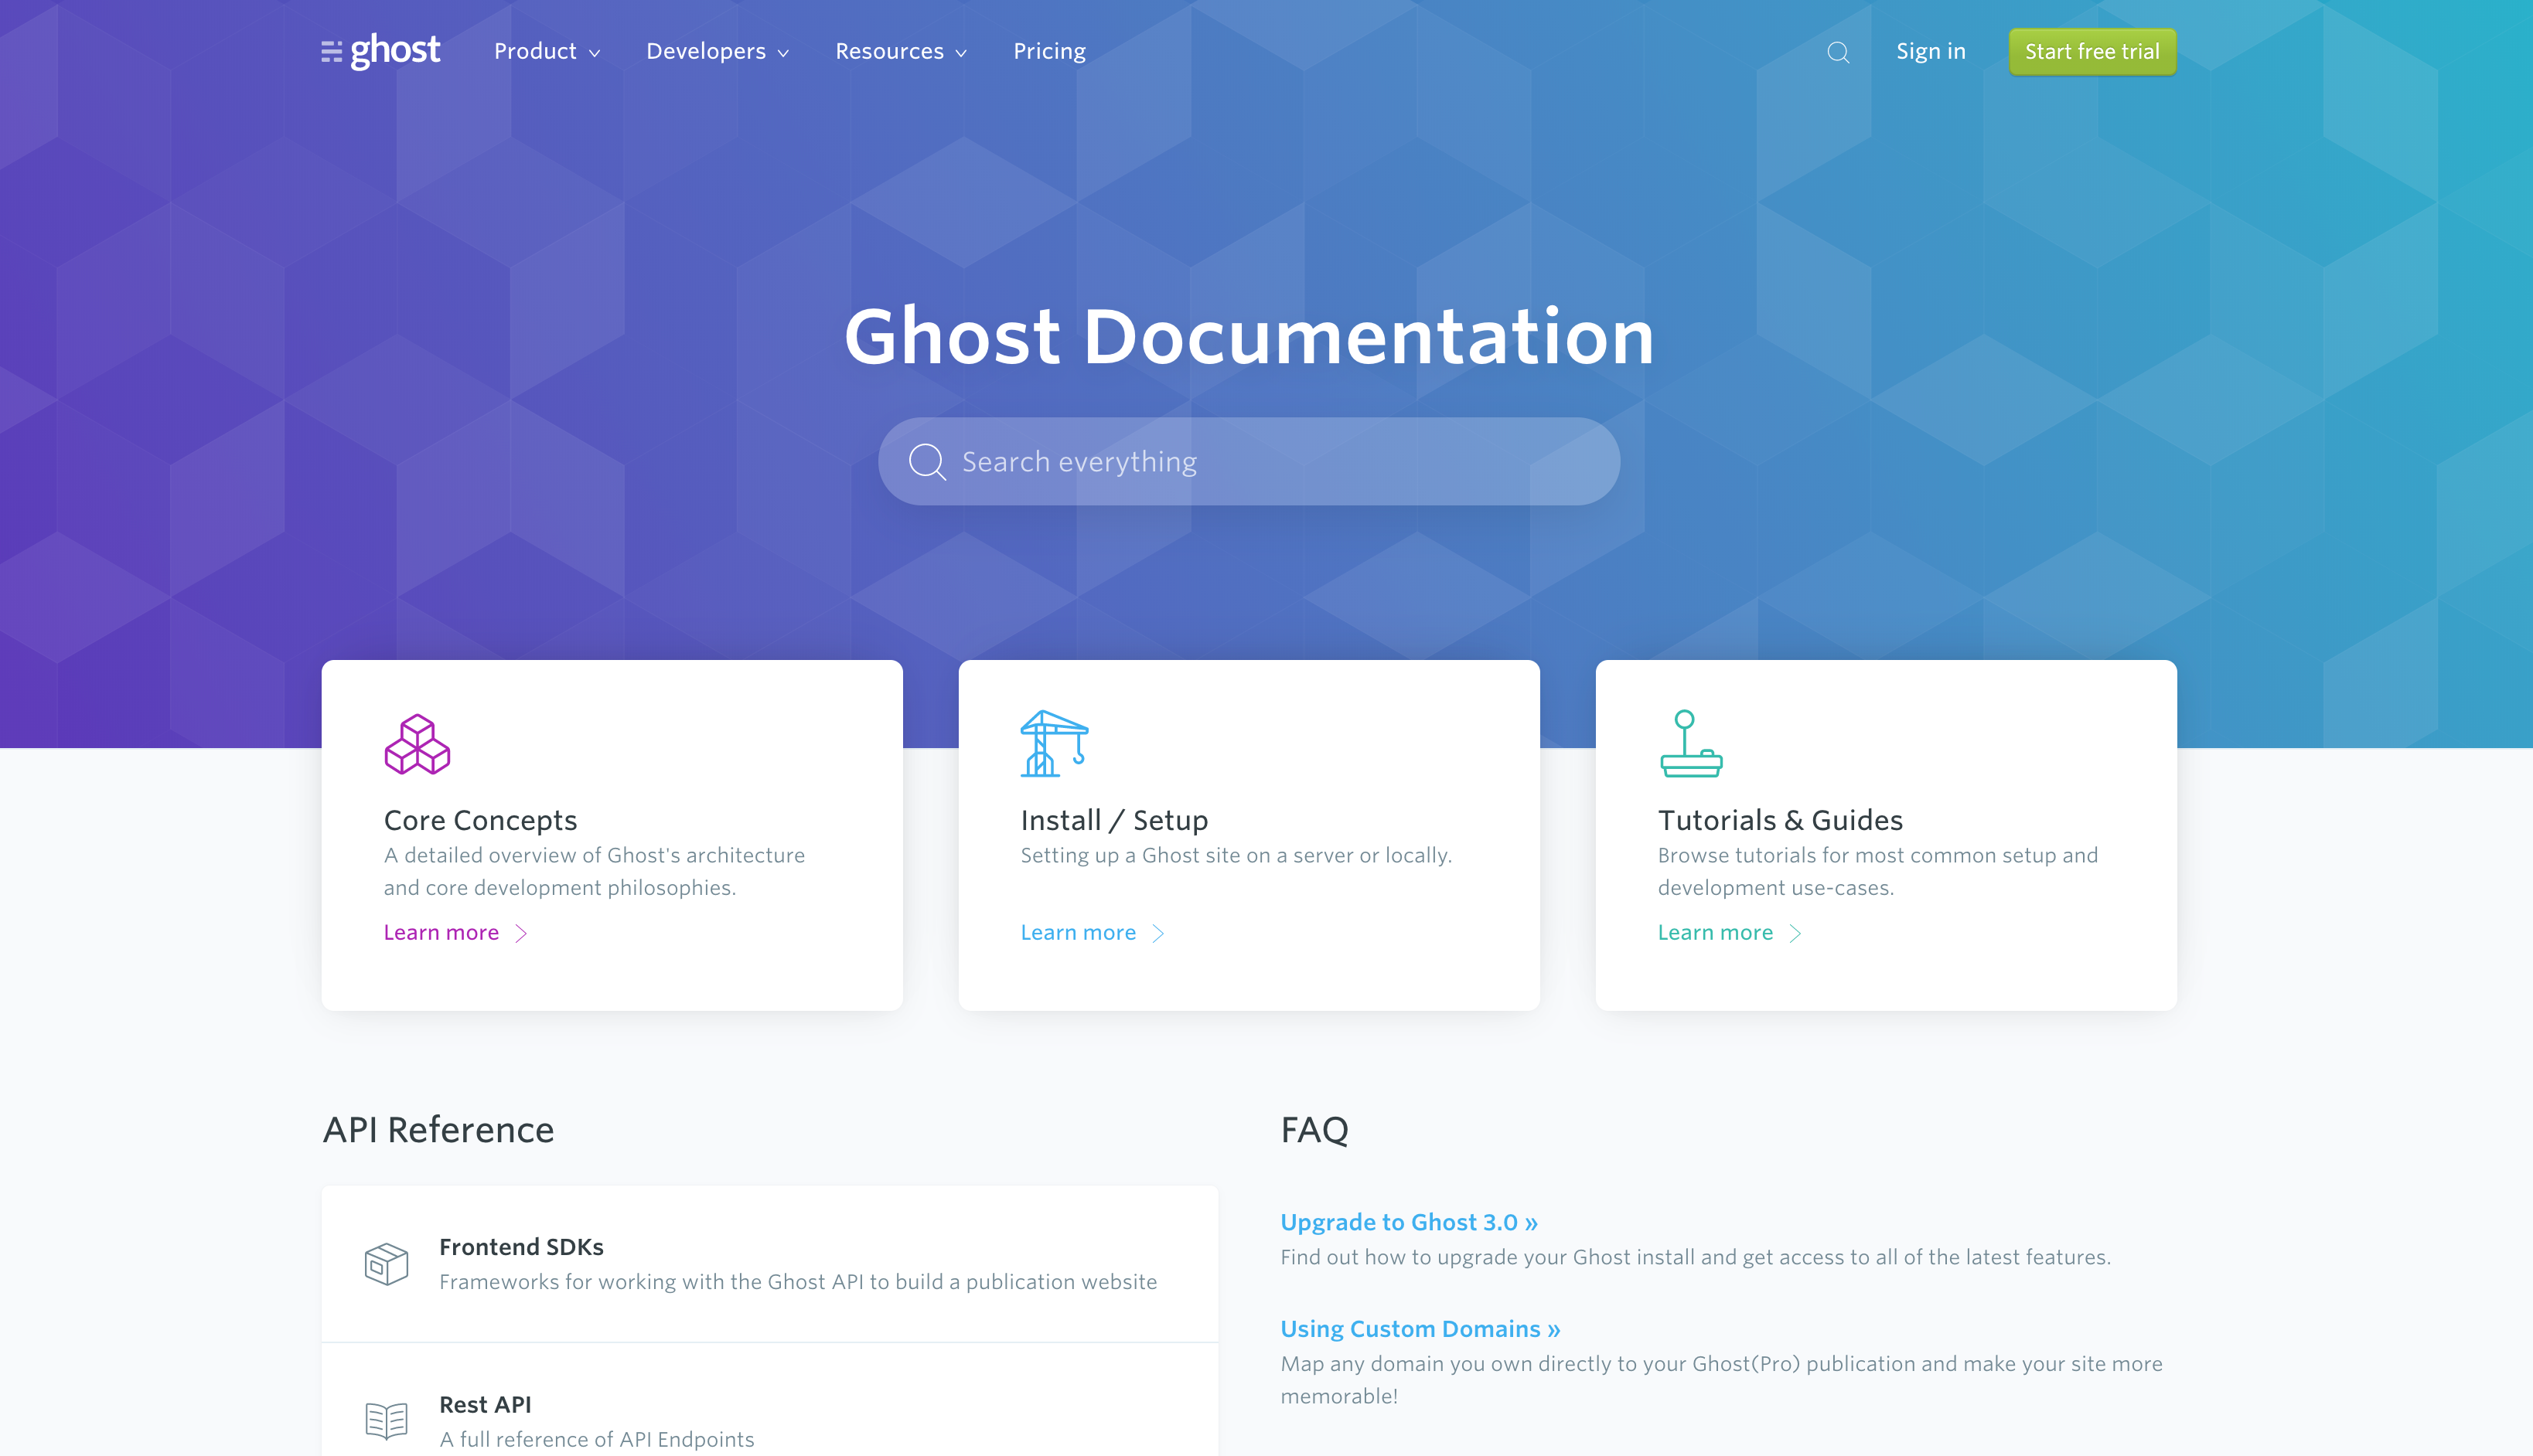Click the Core Concepts cubes icon
Image resolution: width=2533 pixels, height=1456 pixels.
418,744
